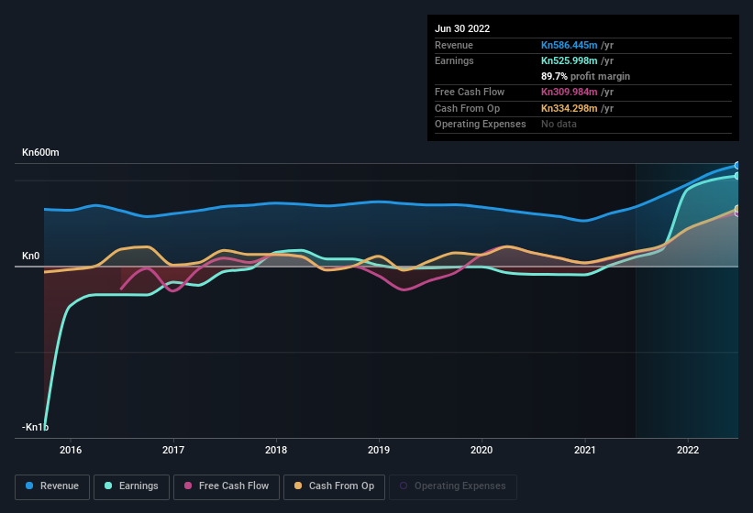Click the No data operating expenses text

[559, 125]
